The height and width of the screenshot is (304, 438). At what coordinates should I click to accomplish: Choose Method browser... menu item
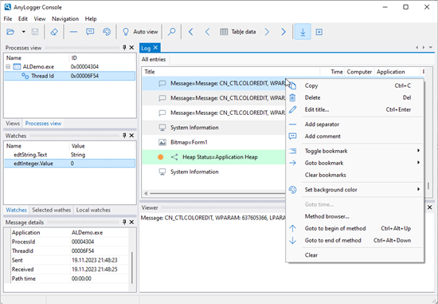click(x=354, y=216)
